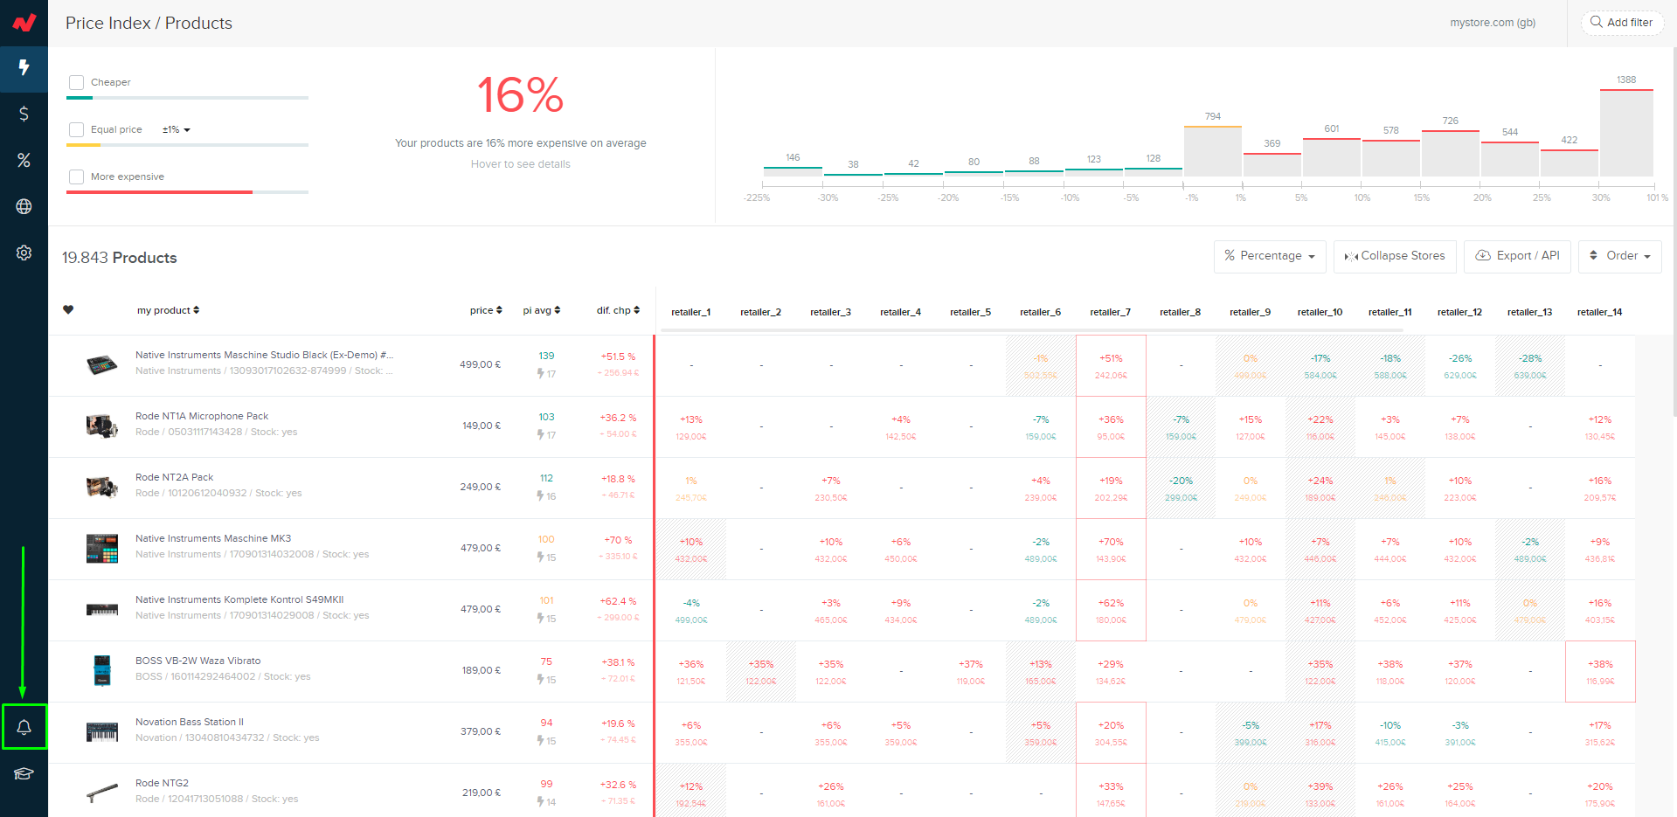
Task: Select retailer_14 column header
Action: (x=1599, y=312)
